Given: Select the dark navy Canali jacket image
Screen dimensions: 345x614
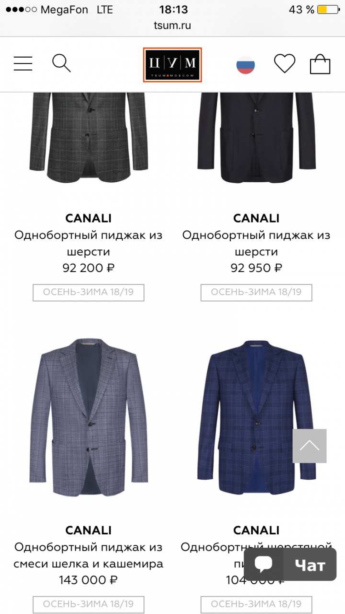Looking at the screenshot, I should [x=256, y=139].
